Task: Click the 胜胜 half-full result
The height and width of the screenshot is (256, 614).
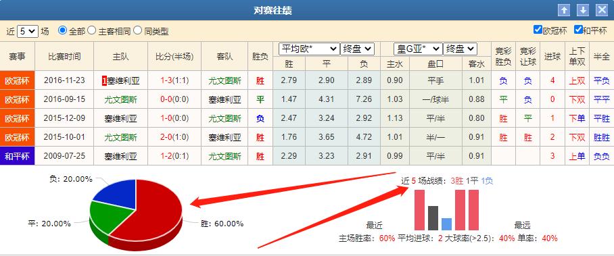Action: [602, 137]
